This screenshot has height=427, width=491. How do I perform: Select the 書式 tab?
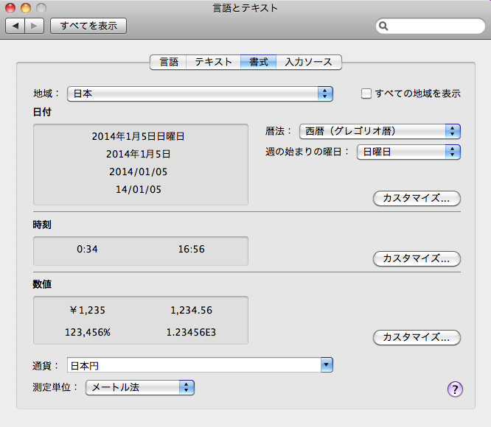(258, 62)
